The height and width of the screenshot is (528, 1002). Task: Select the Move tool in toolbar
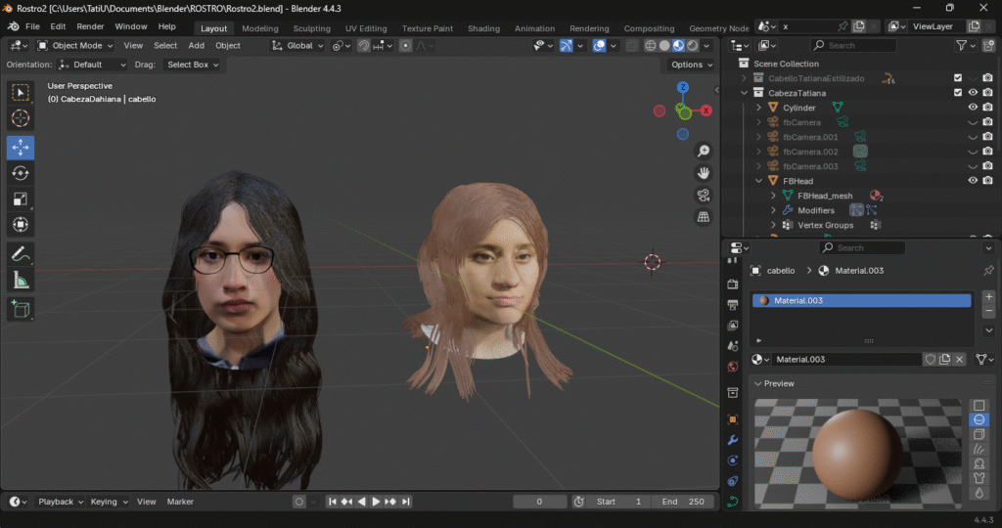pos(21,147)
